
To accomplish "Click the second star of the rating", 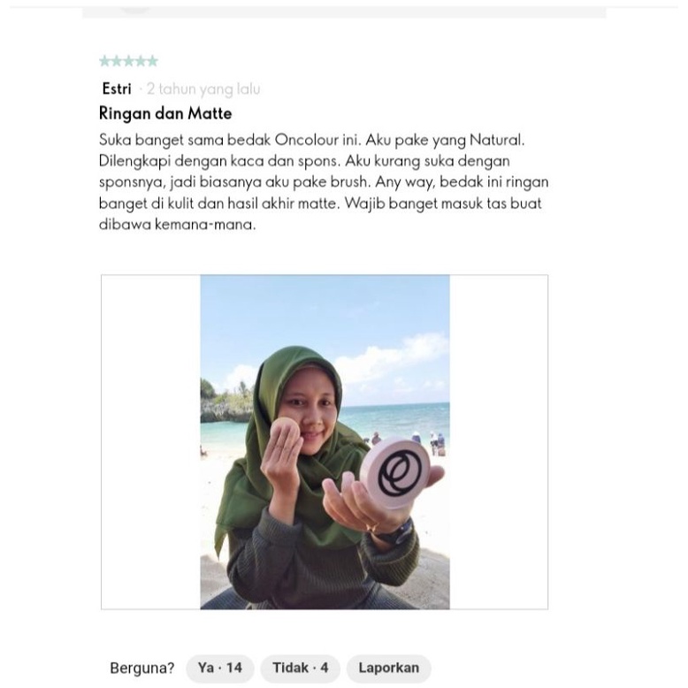I will (117, 61).
